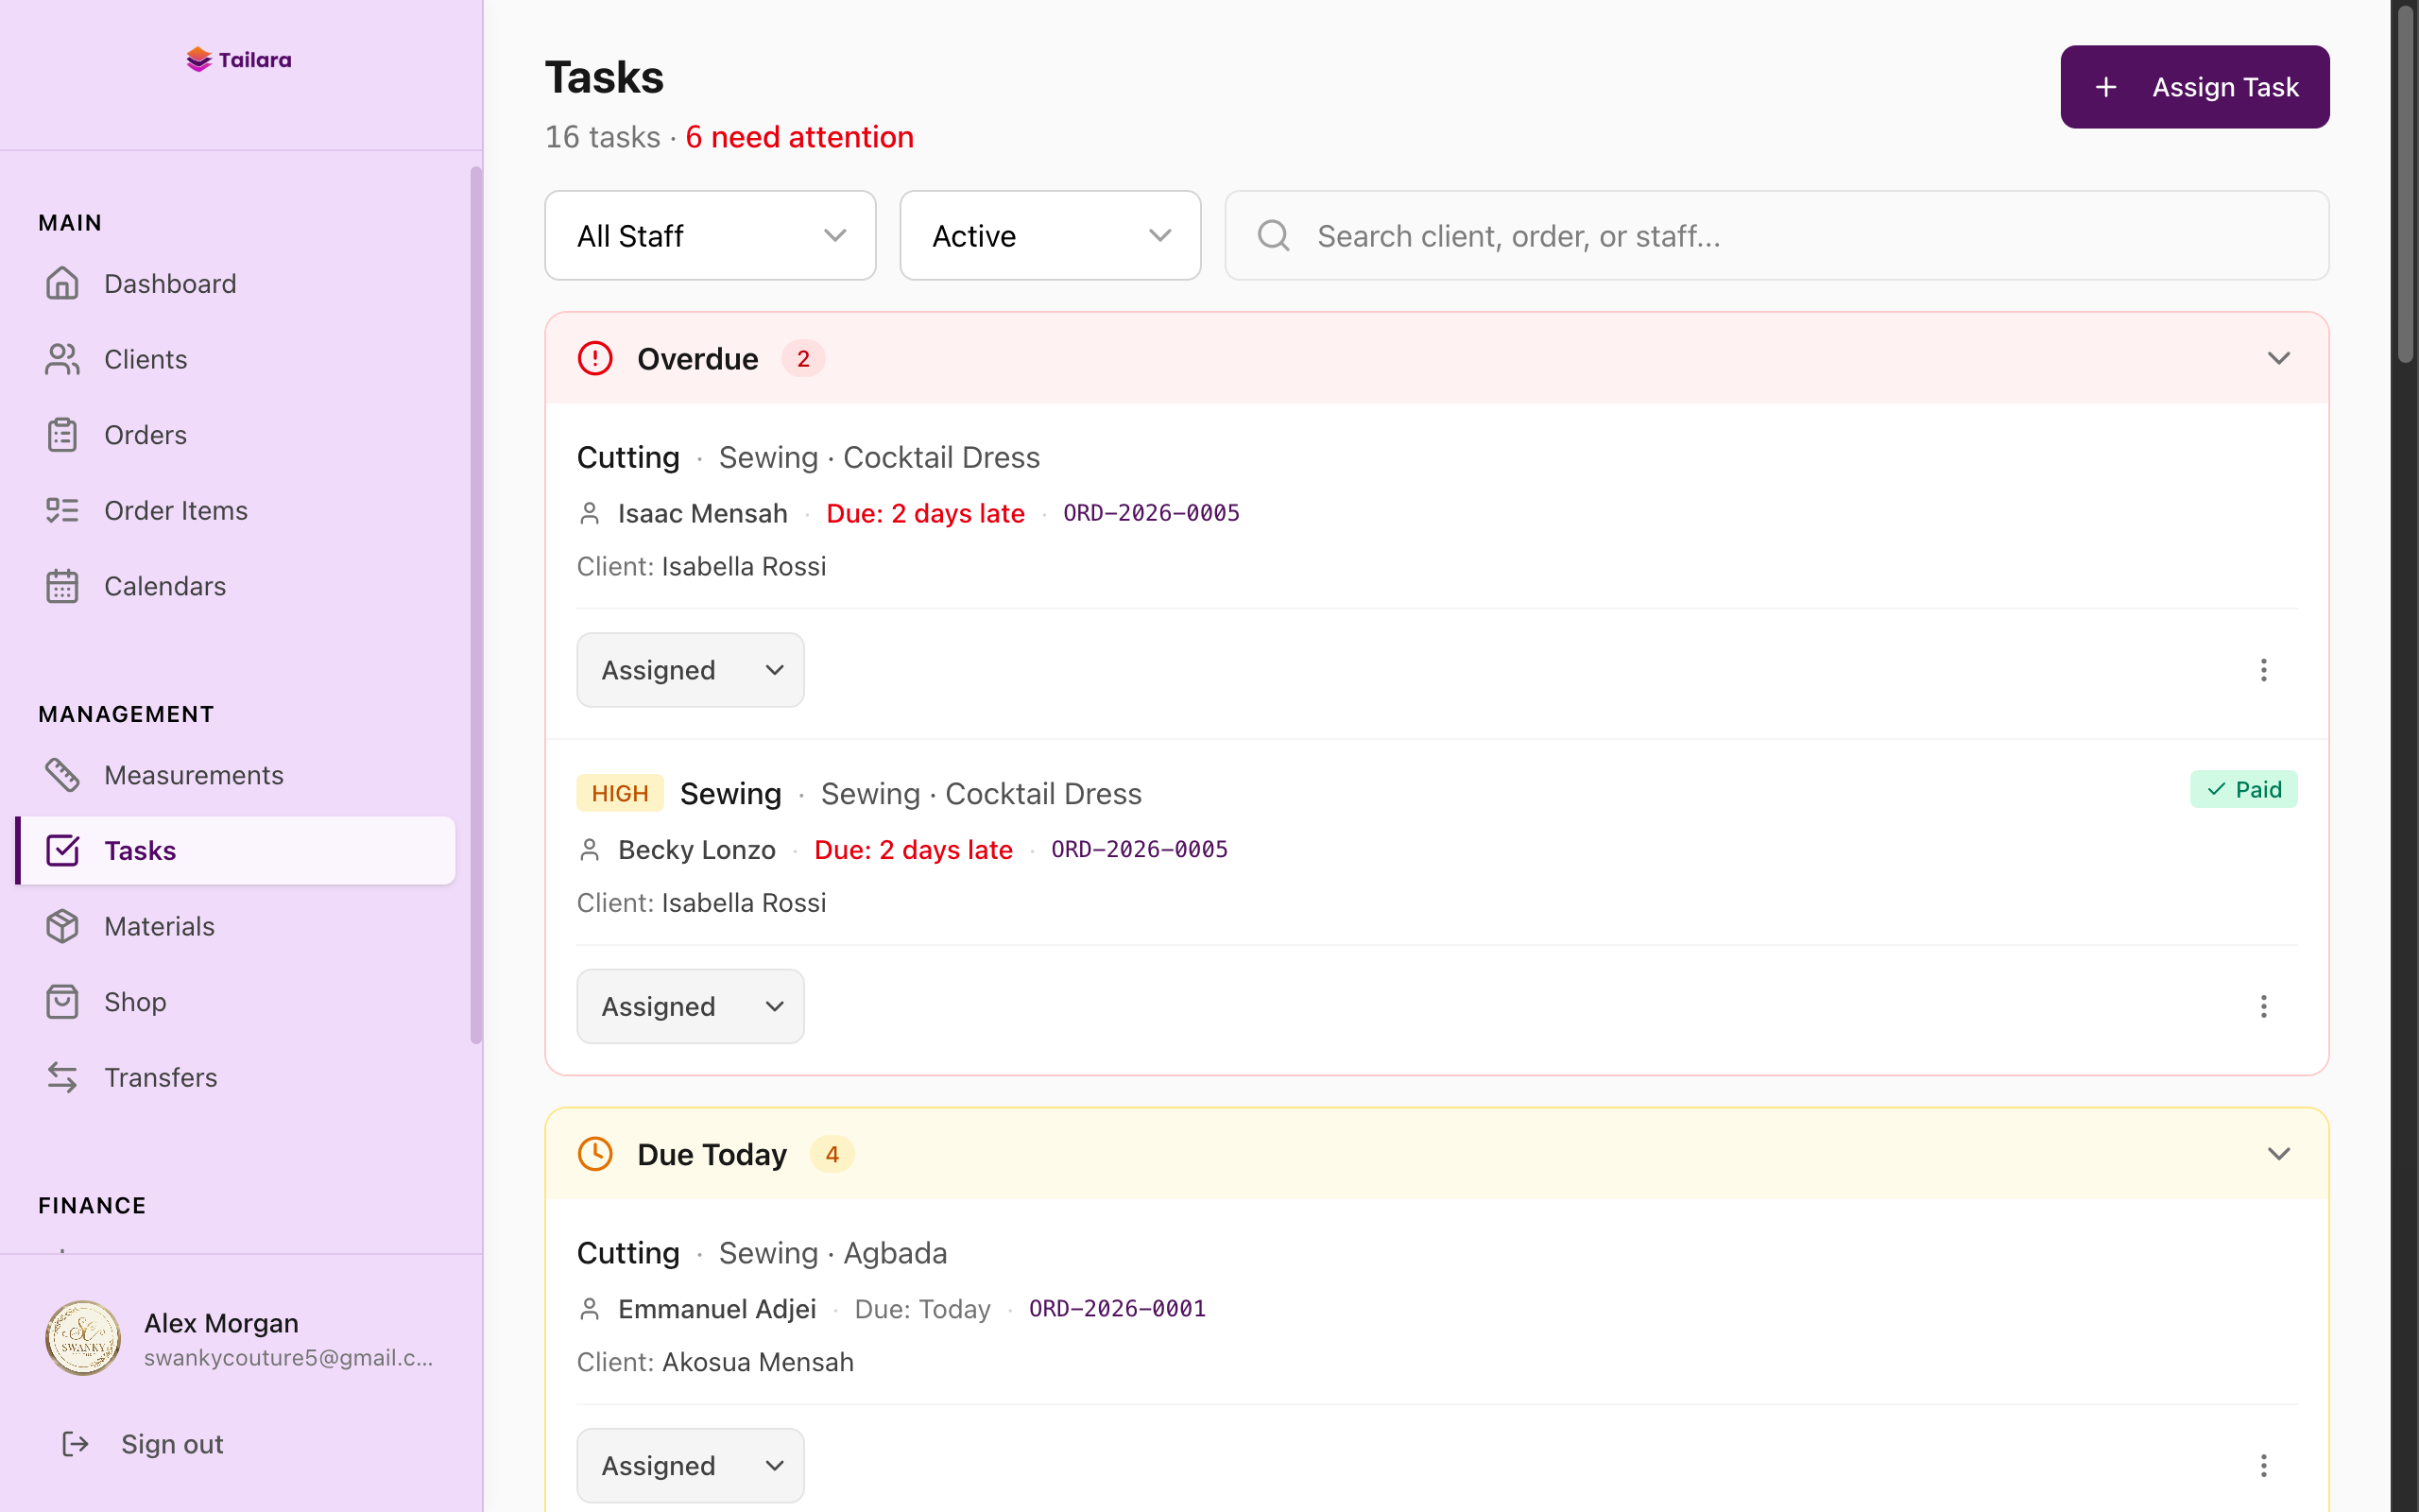Click the Overdue alert icon
The width and height of the screenshot is (2419, 1512).
click(594, 358)
